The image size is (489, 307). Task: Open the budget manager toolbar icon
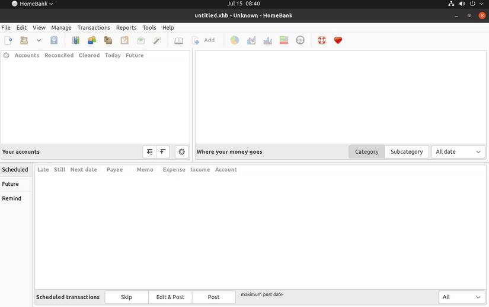pos(140,40)
